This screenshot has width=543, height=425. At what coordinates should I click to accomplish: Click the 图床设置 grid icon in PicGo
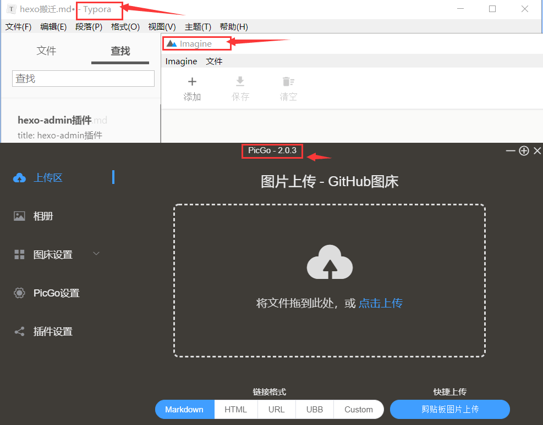click(19, 255)
